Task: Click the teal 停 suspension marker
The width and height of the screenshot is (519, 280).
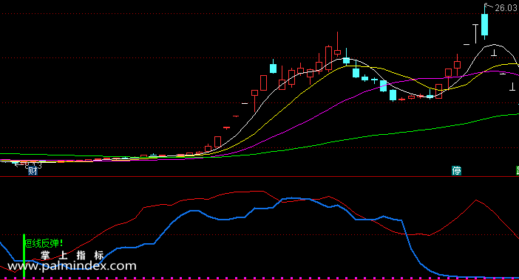Action: click(456, 170)
